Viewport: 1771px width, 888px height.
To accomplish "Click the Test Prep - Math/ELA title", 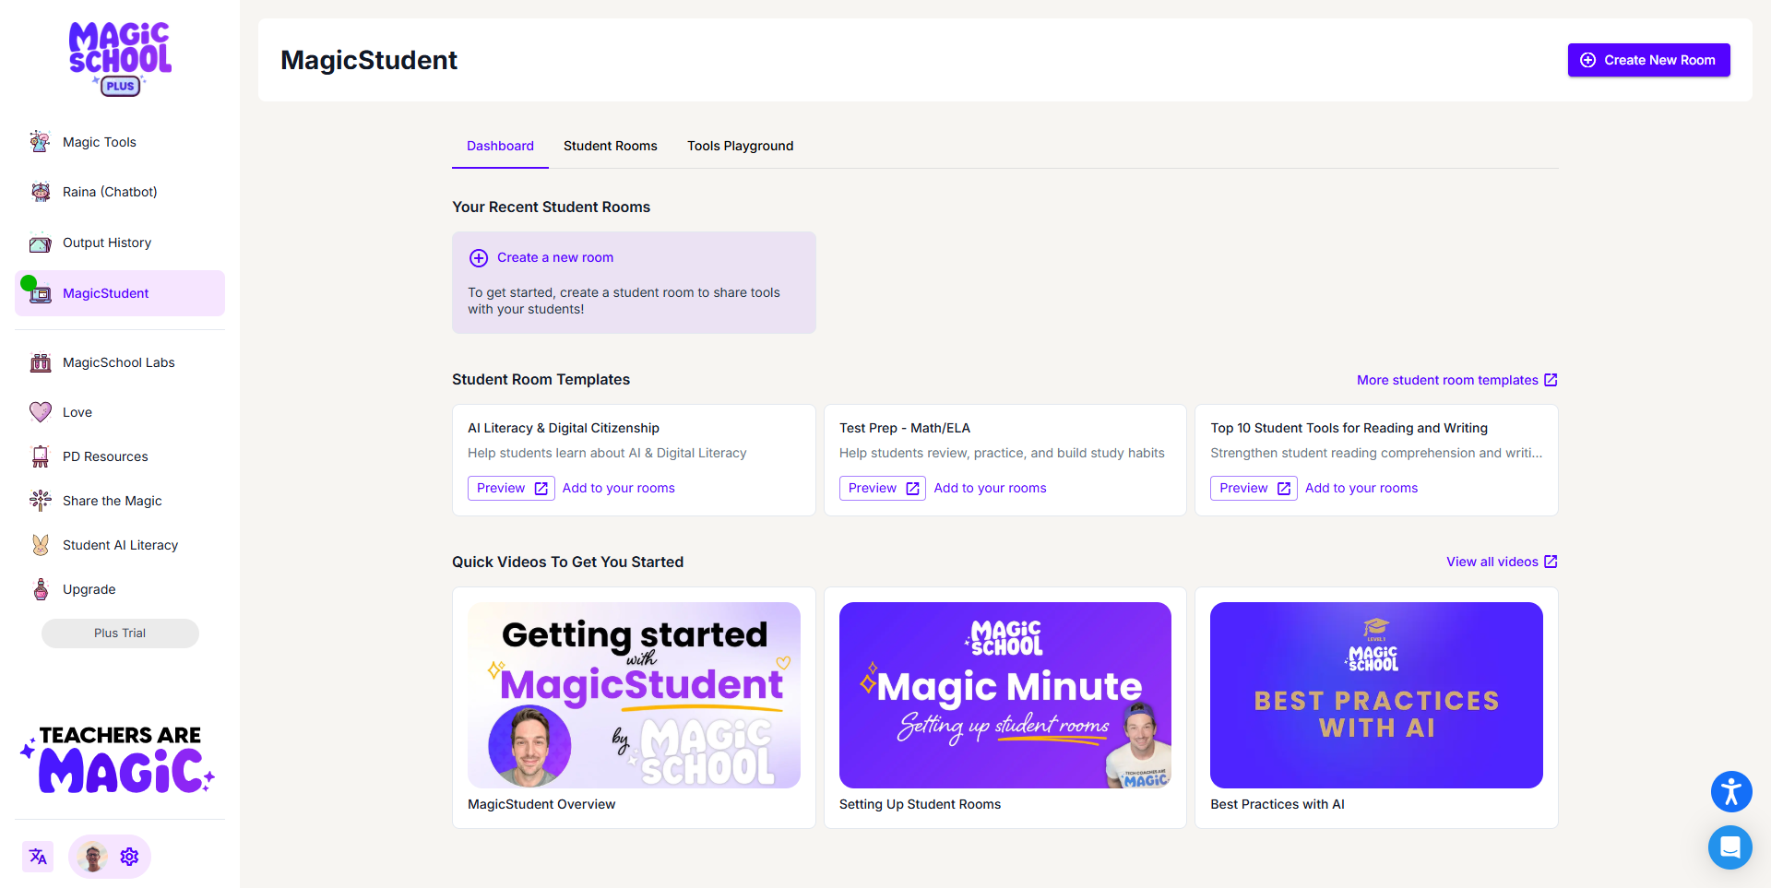I will tap(905, 428).
